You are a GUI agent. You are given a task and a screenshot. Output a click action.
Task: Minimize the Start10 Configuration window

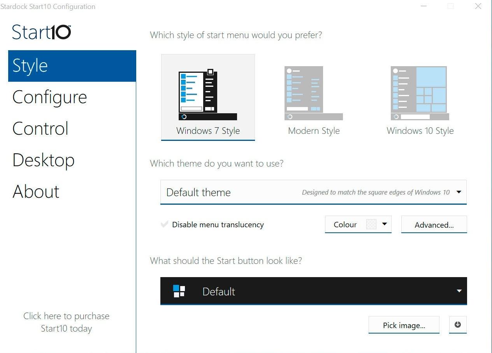423,6
